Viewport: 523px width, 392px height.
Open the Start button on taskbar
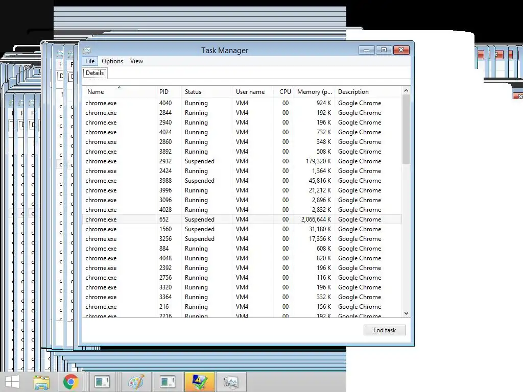(12, 382)
